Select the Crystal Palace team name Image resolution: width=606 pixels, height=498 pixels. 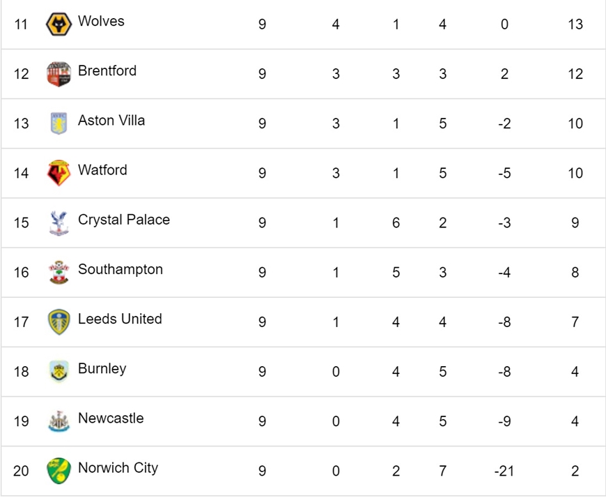(x=124, y=220)
